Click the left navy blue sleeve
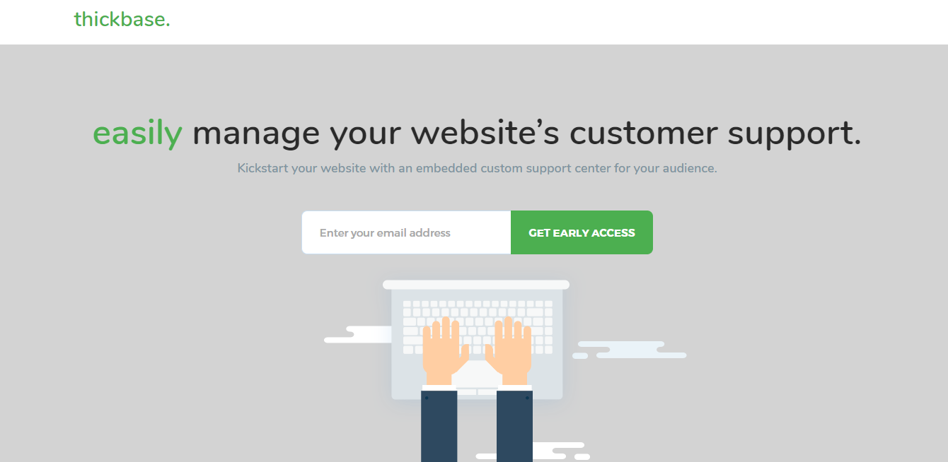Viewport: 948px width, 462px height. tap(439, 426)
